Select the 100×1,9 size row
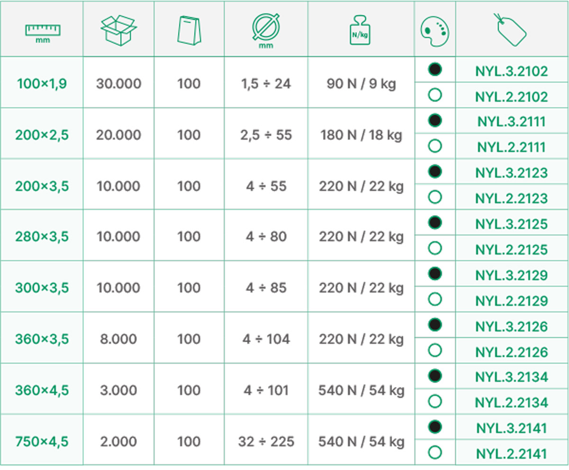The width and height of the screenshot is (569, 470). 284,83
